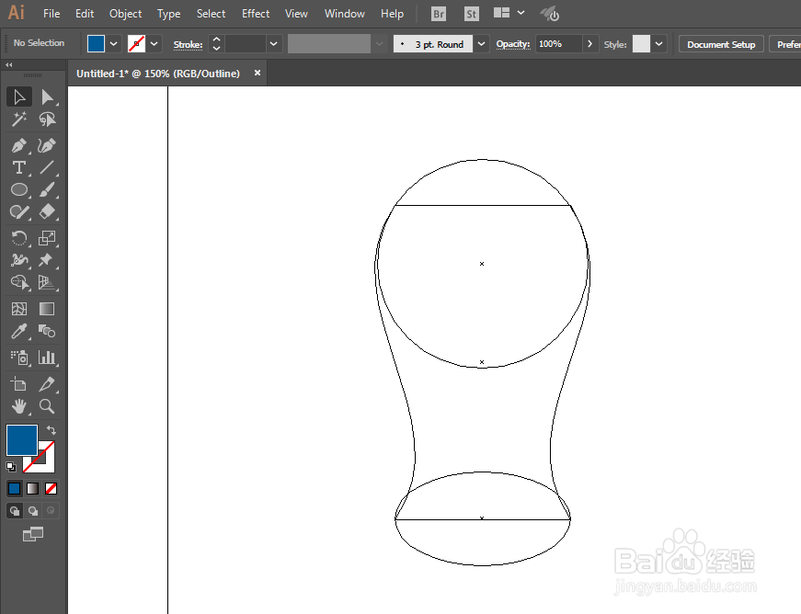This screenshot has height=614, width=801.
Task: Select the Eraser tool
Action: 47,211
